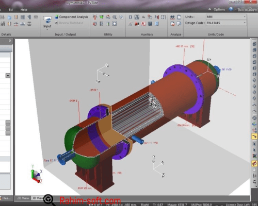The height and width of the screenshot is (206, 258).
Task: Click the -480.37 mm. dimension label
Action: tap(185, 46)
